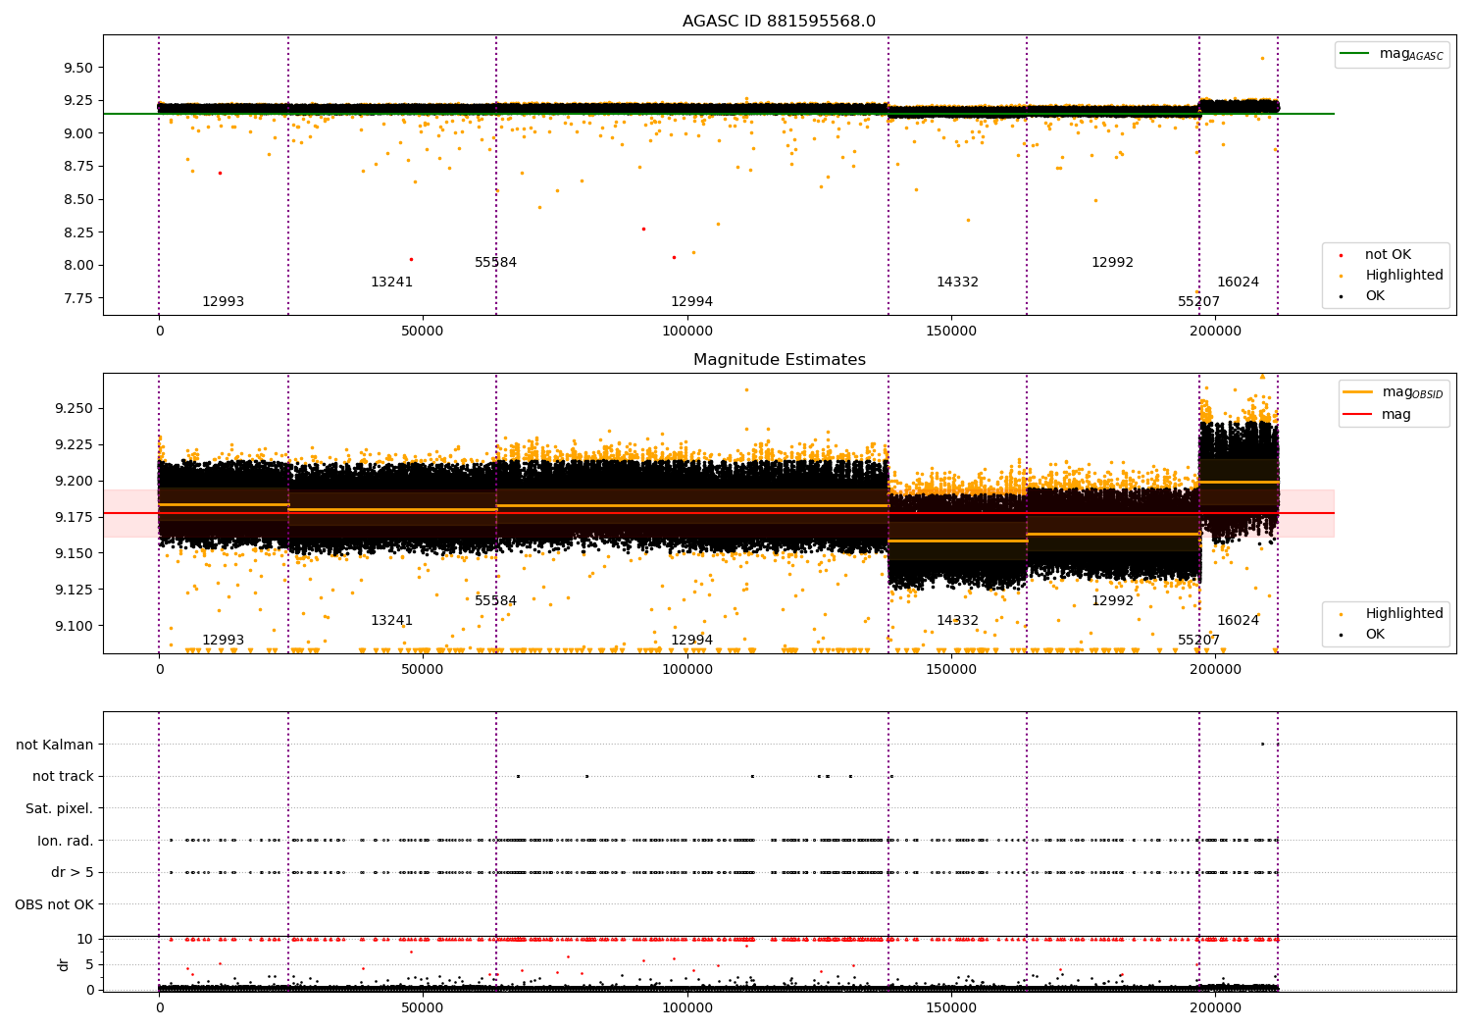The image size is (1471, 1030).
Task: Click the green mag AGASC legend entry
Action: 1392,54
